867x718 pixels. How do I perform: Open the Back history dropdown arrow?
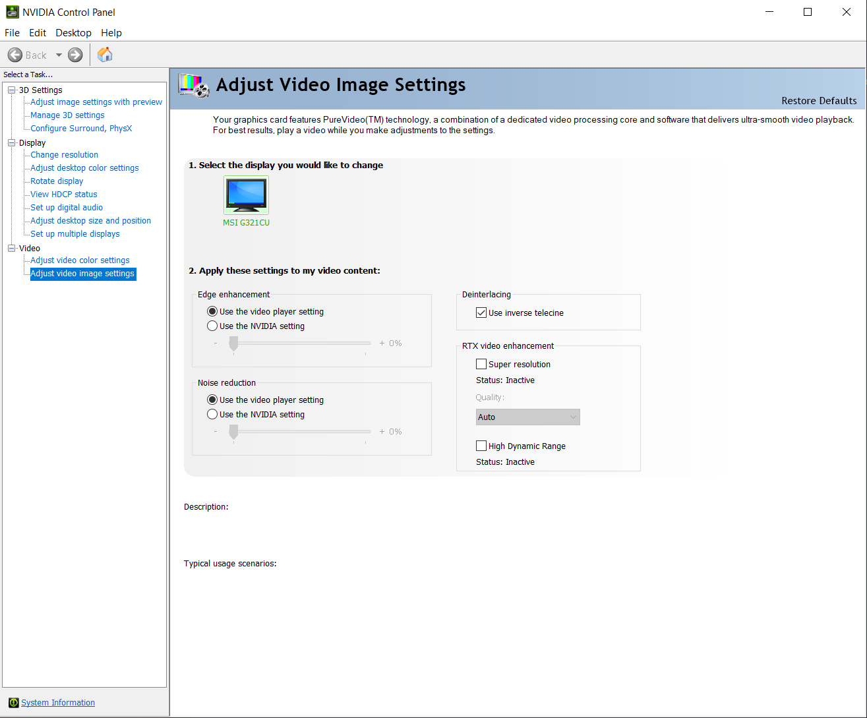(x=59, y=55)
